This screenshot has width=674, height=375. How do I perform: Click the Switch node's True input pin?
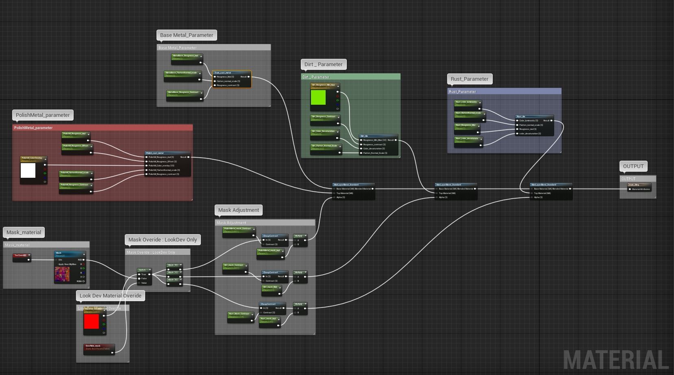139,274
